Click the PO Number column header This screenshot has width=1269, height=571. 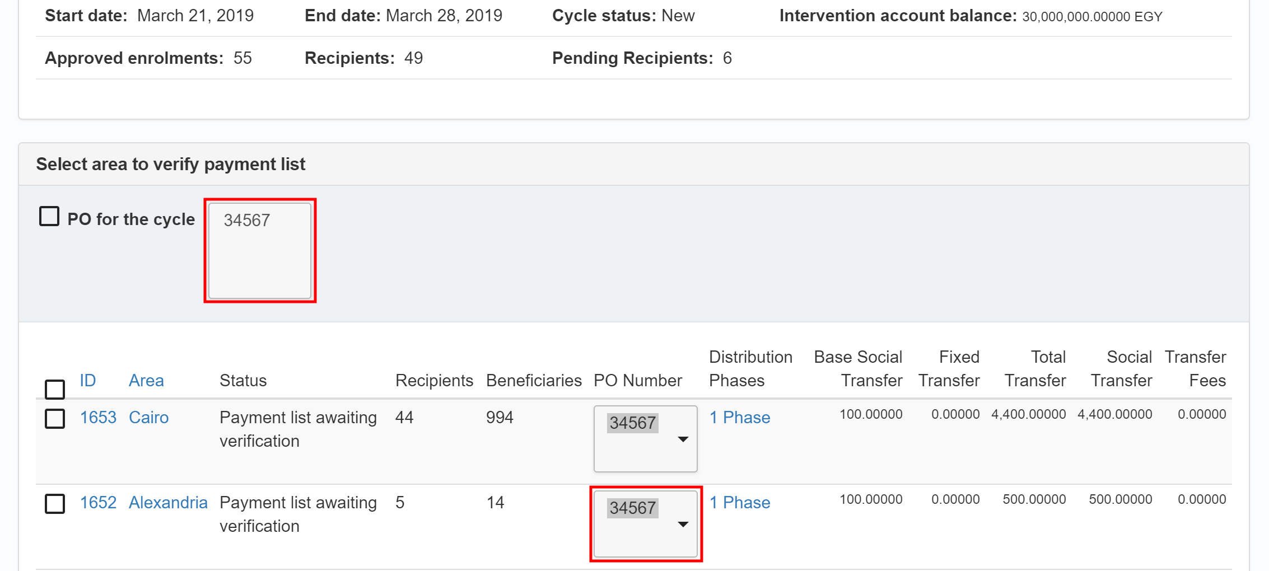click(638, 381)
